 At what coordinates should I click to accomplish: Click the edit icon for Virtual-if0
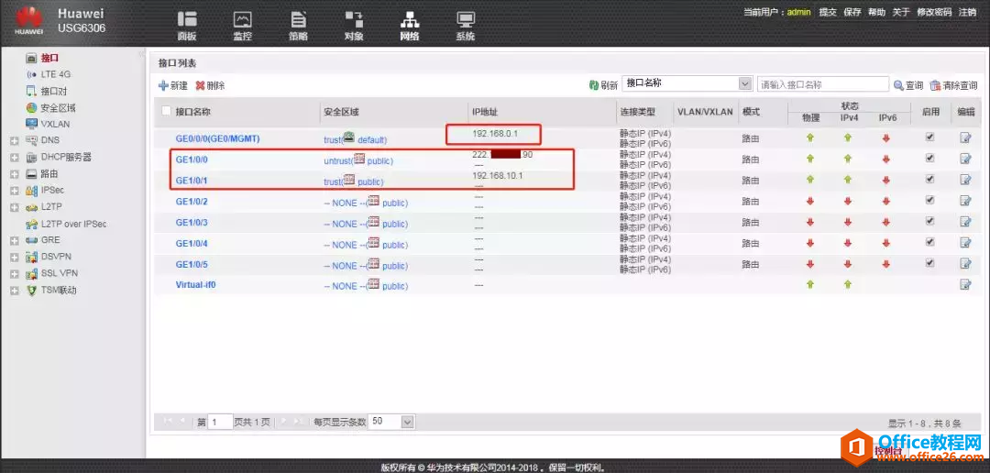click(x=965, y=284)
